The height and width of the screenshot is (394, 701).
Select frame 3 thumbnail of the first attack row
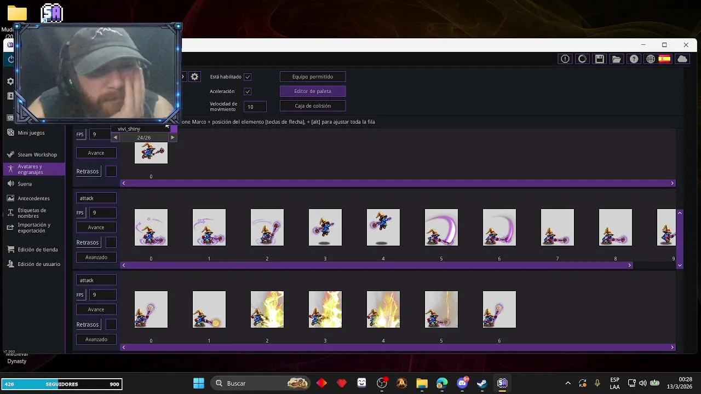325,227
